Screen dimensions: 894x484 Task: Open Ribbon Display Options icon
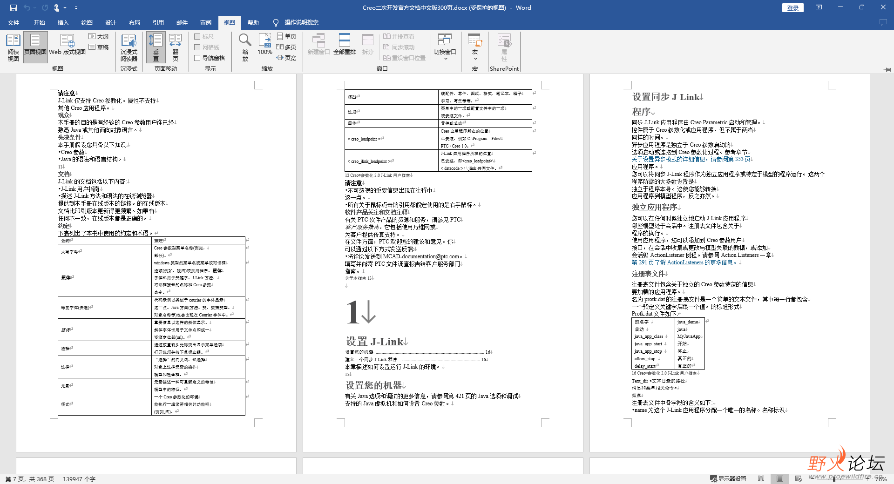[819, 7]
